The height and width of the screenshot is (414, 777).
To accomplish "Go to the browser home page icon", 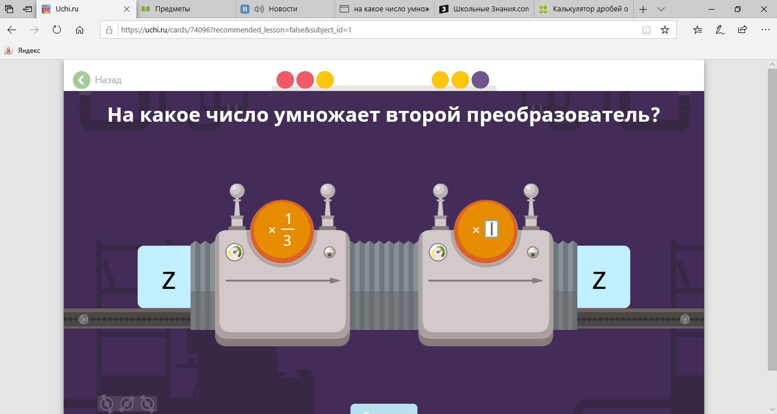I will click(x=80, y=30).
